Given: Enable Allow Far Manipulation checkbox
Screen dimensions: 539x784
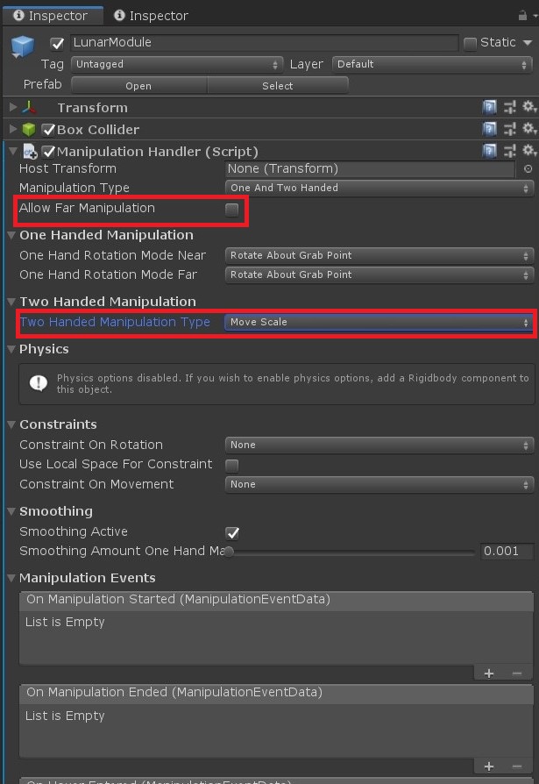Looking at the screenshot, I should click(231, 210).
